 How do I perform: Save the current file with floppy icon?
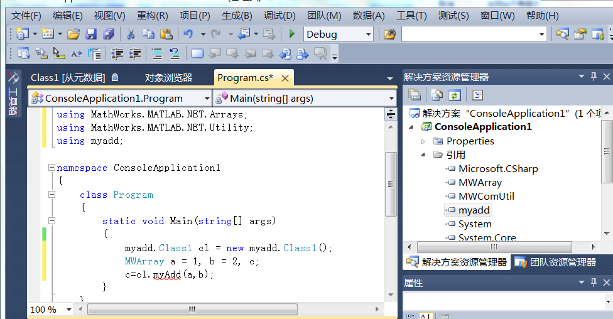pyautogui.click(x=91, y=34)
